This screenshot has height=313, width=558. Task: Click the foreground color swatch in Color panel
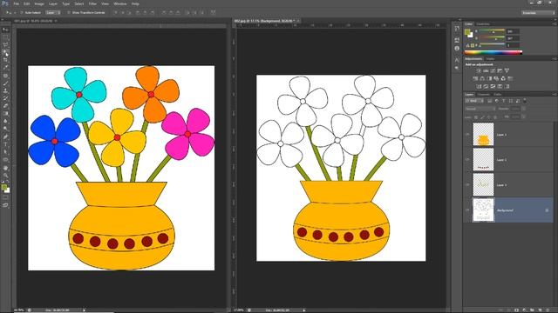(467, 31)
